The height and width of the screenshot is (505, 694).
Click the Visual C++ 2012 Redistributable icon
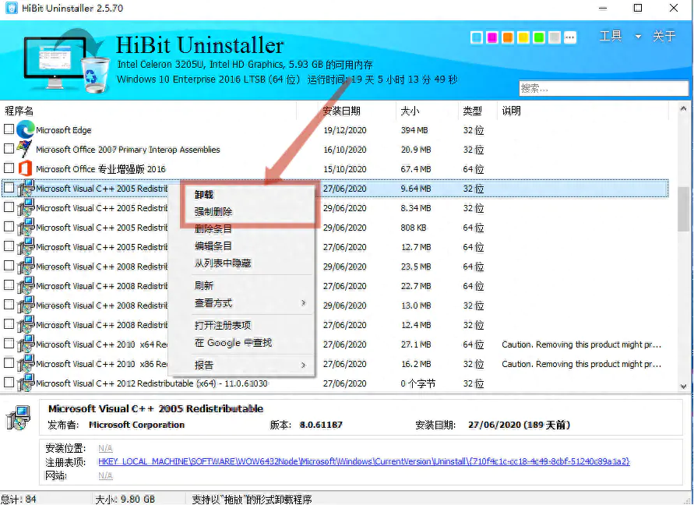tap(26, 383)
